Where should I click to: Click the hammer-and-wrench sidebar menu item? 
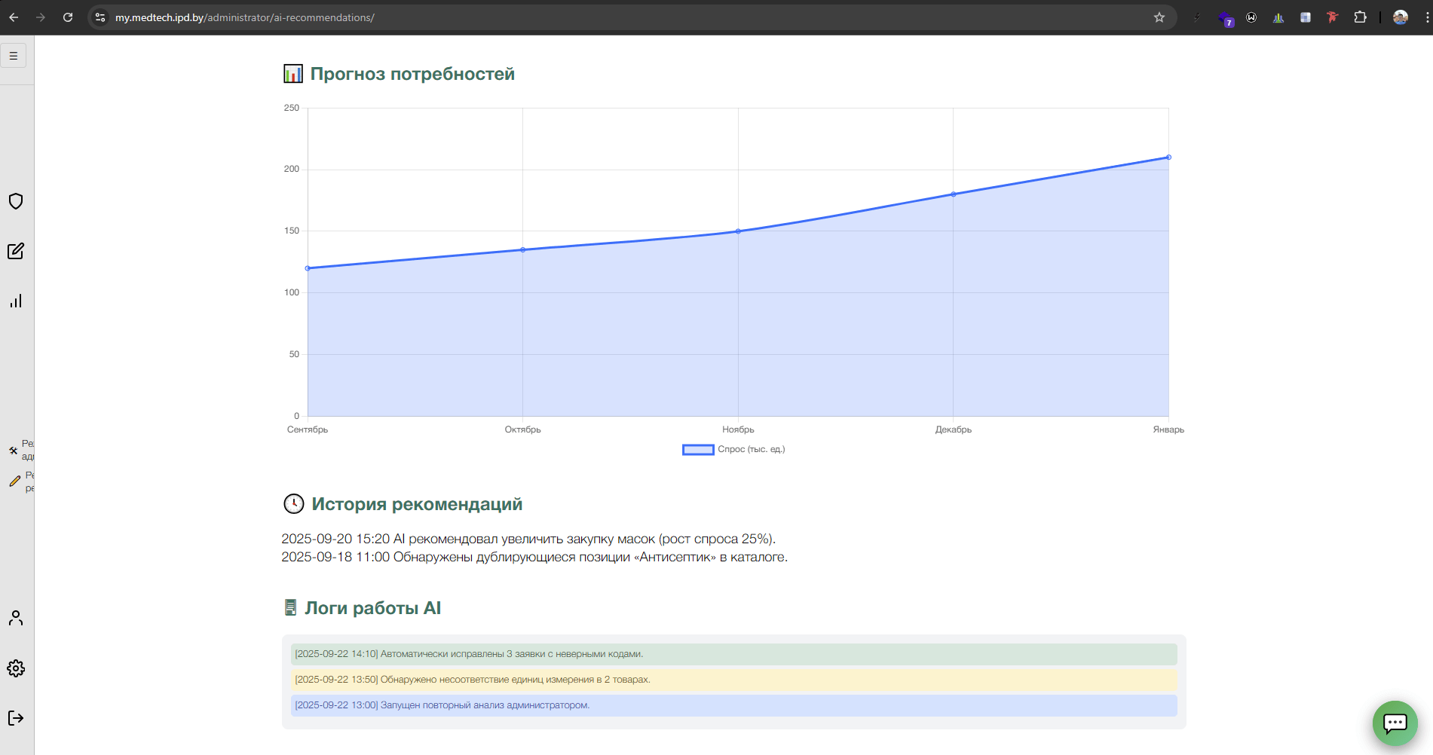14,451
